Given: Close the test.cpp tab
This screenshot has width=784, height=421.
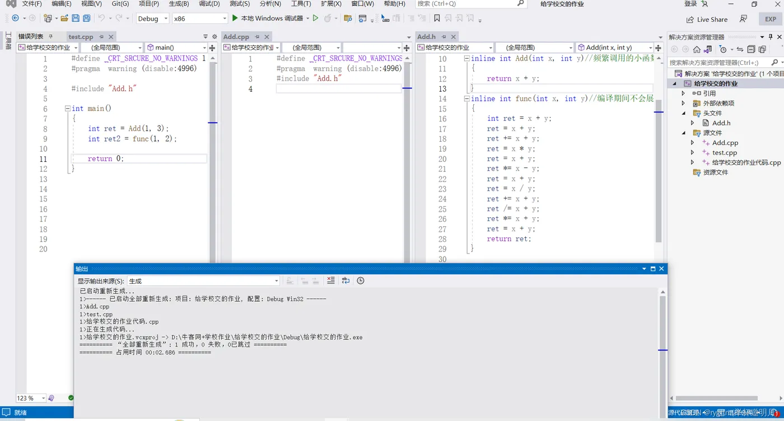Looking at the screenshot, I should (x=111, y=37).
